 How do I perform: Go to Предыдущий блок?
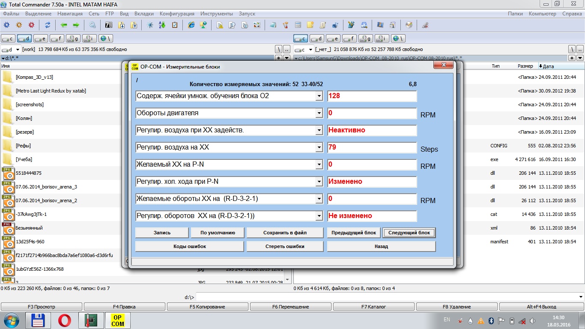tap(354, 233)
